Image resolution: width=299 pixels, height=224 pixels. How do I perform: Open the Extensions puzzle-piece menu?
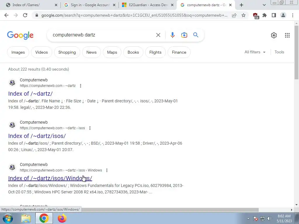(265, 15)
